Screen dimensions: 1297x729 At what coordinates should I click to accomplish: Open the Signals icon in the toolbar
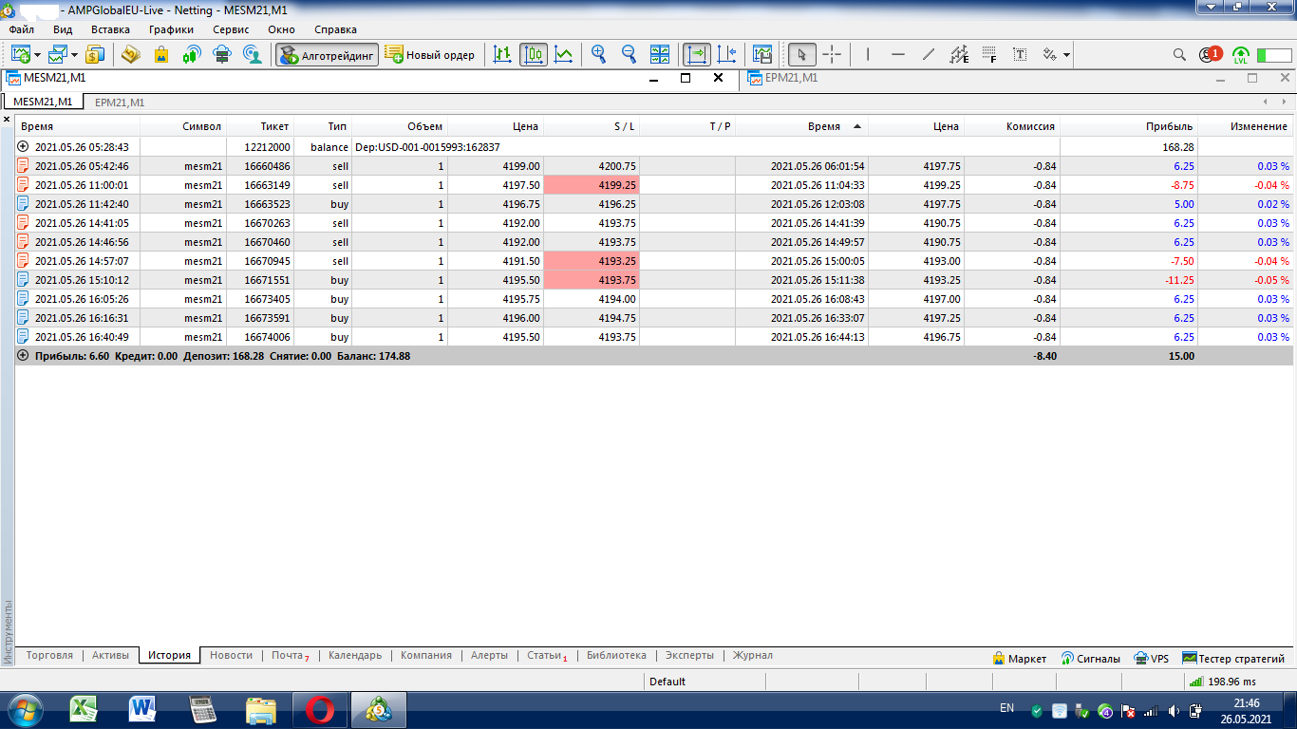(192, 54)
